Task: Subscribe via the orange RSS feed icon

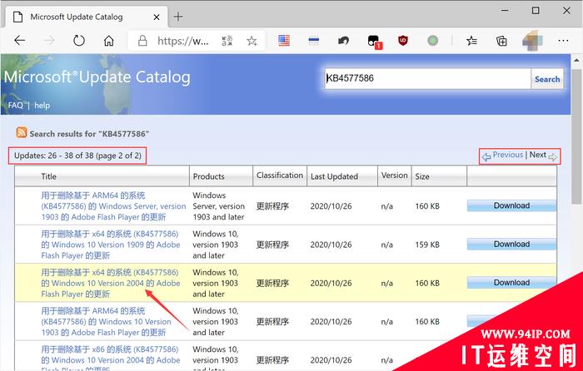Action: 21,132
